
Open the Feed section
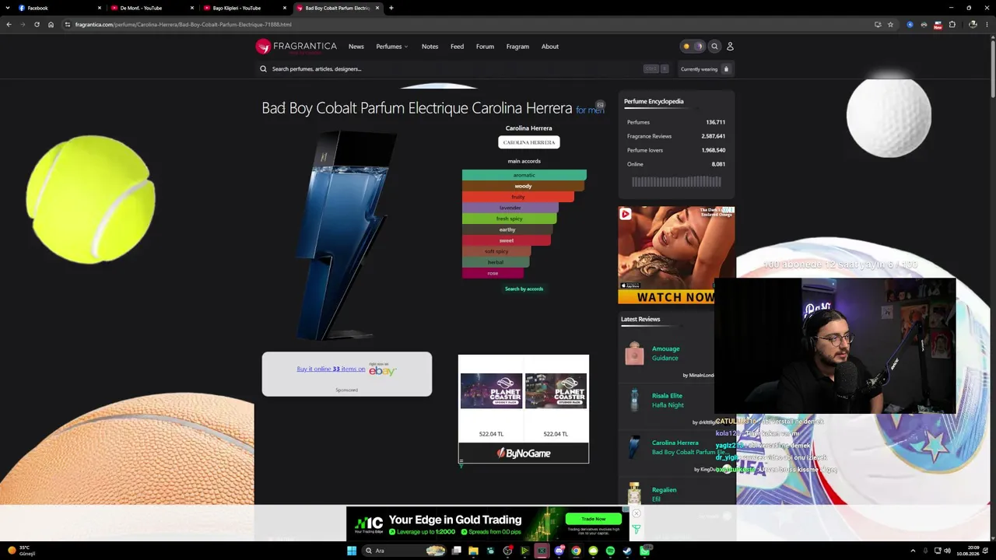point(458,47)
